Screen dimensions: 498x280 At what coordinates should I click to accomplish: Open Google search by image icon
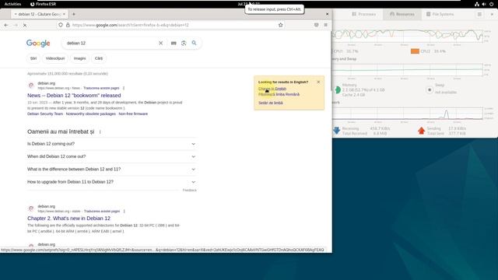coord(184,44)
